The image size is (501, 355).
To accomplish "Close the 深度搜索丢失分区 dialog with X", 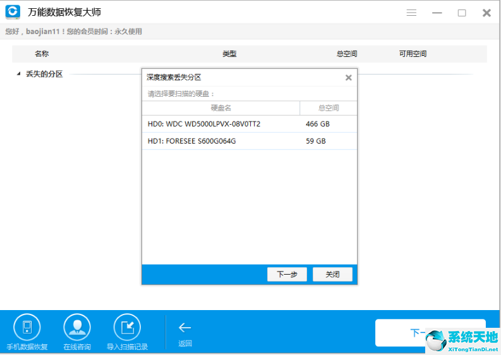I will click(349, 77).
